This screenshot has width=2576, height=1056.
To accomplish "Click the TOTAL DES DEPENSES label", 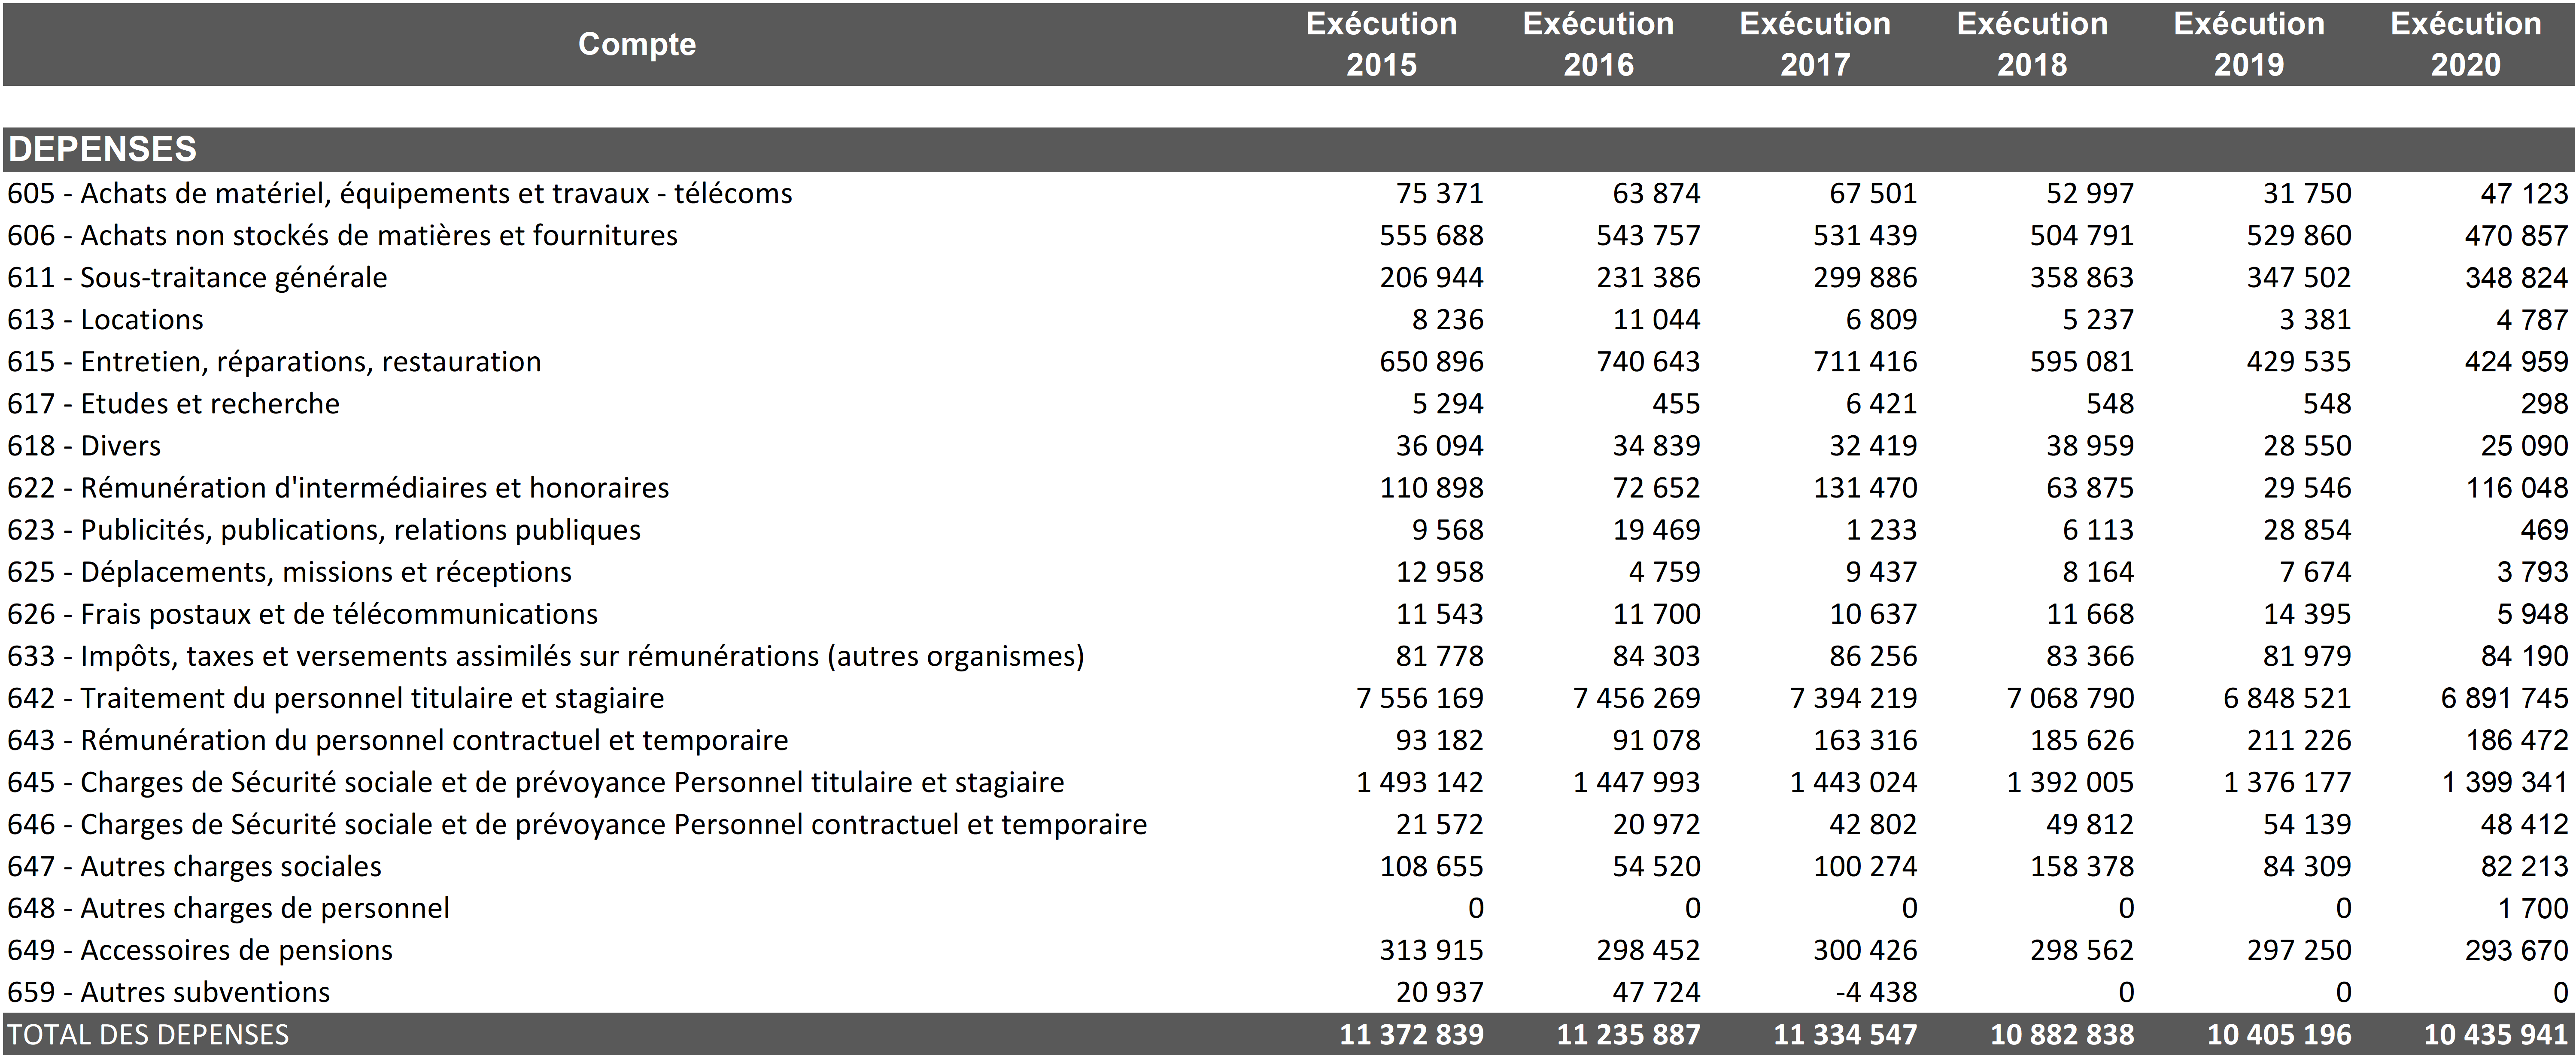I will (148, 1034).
